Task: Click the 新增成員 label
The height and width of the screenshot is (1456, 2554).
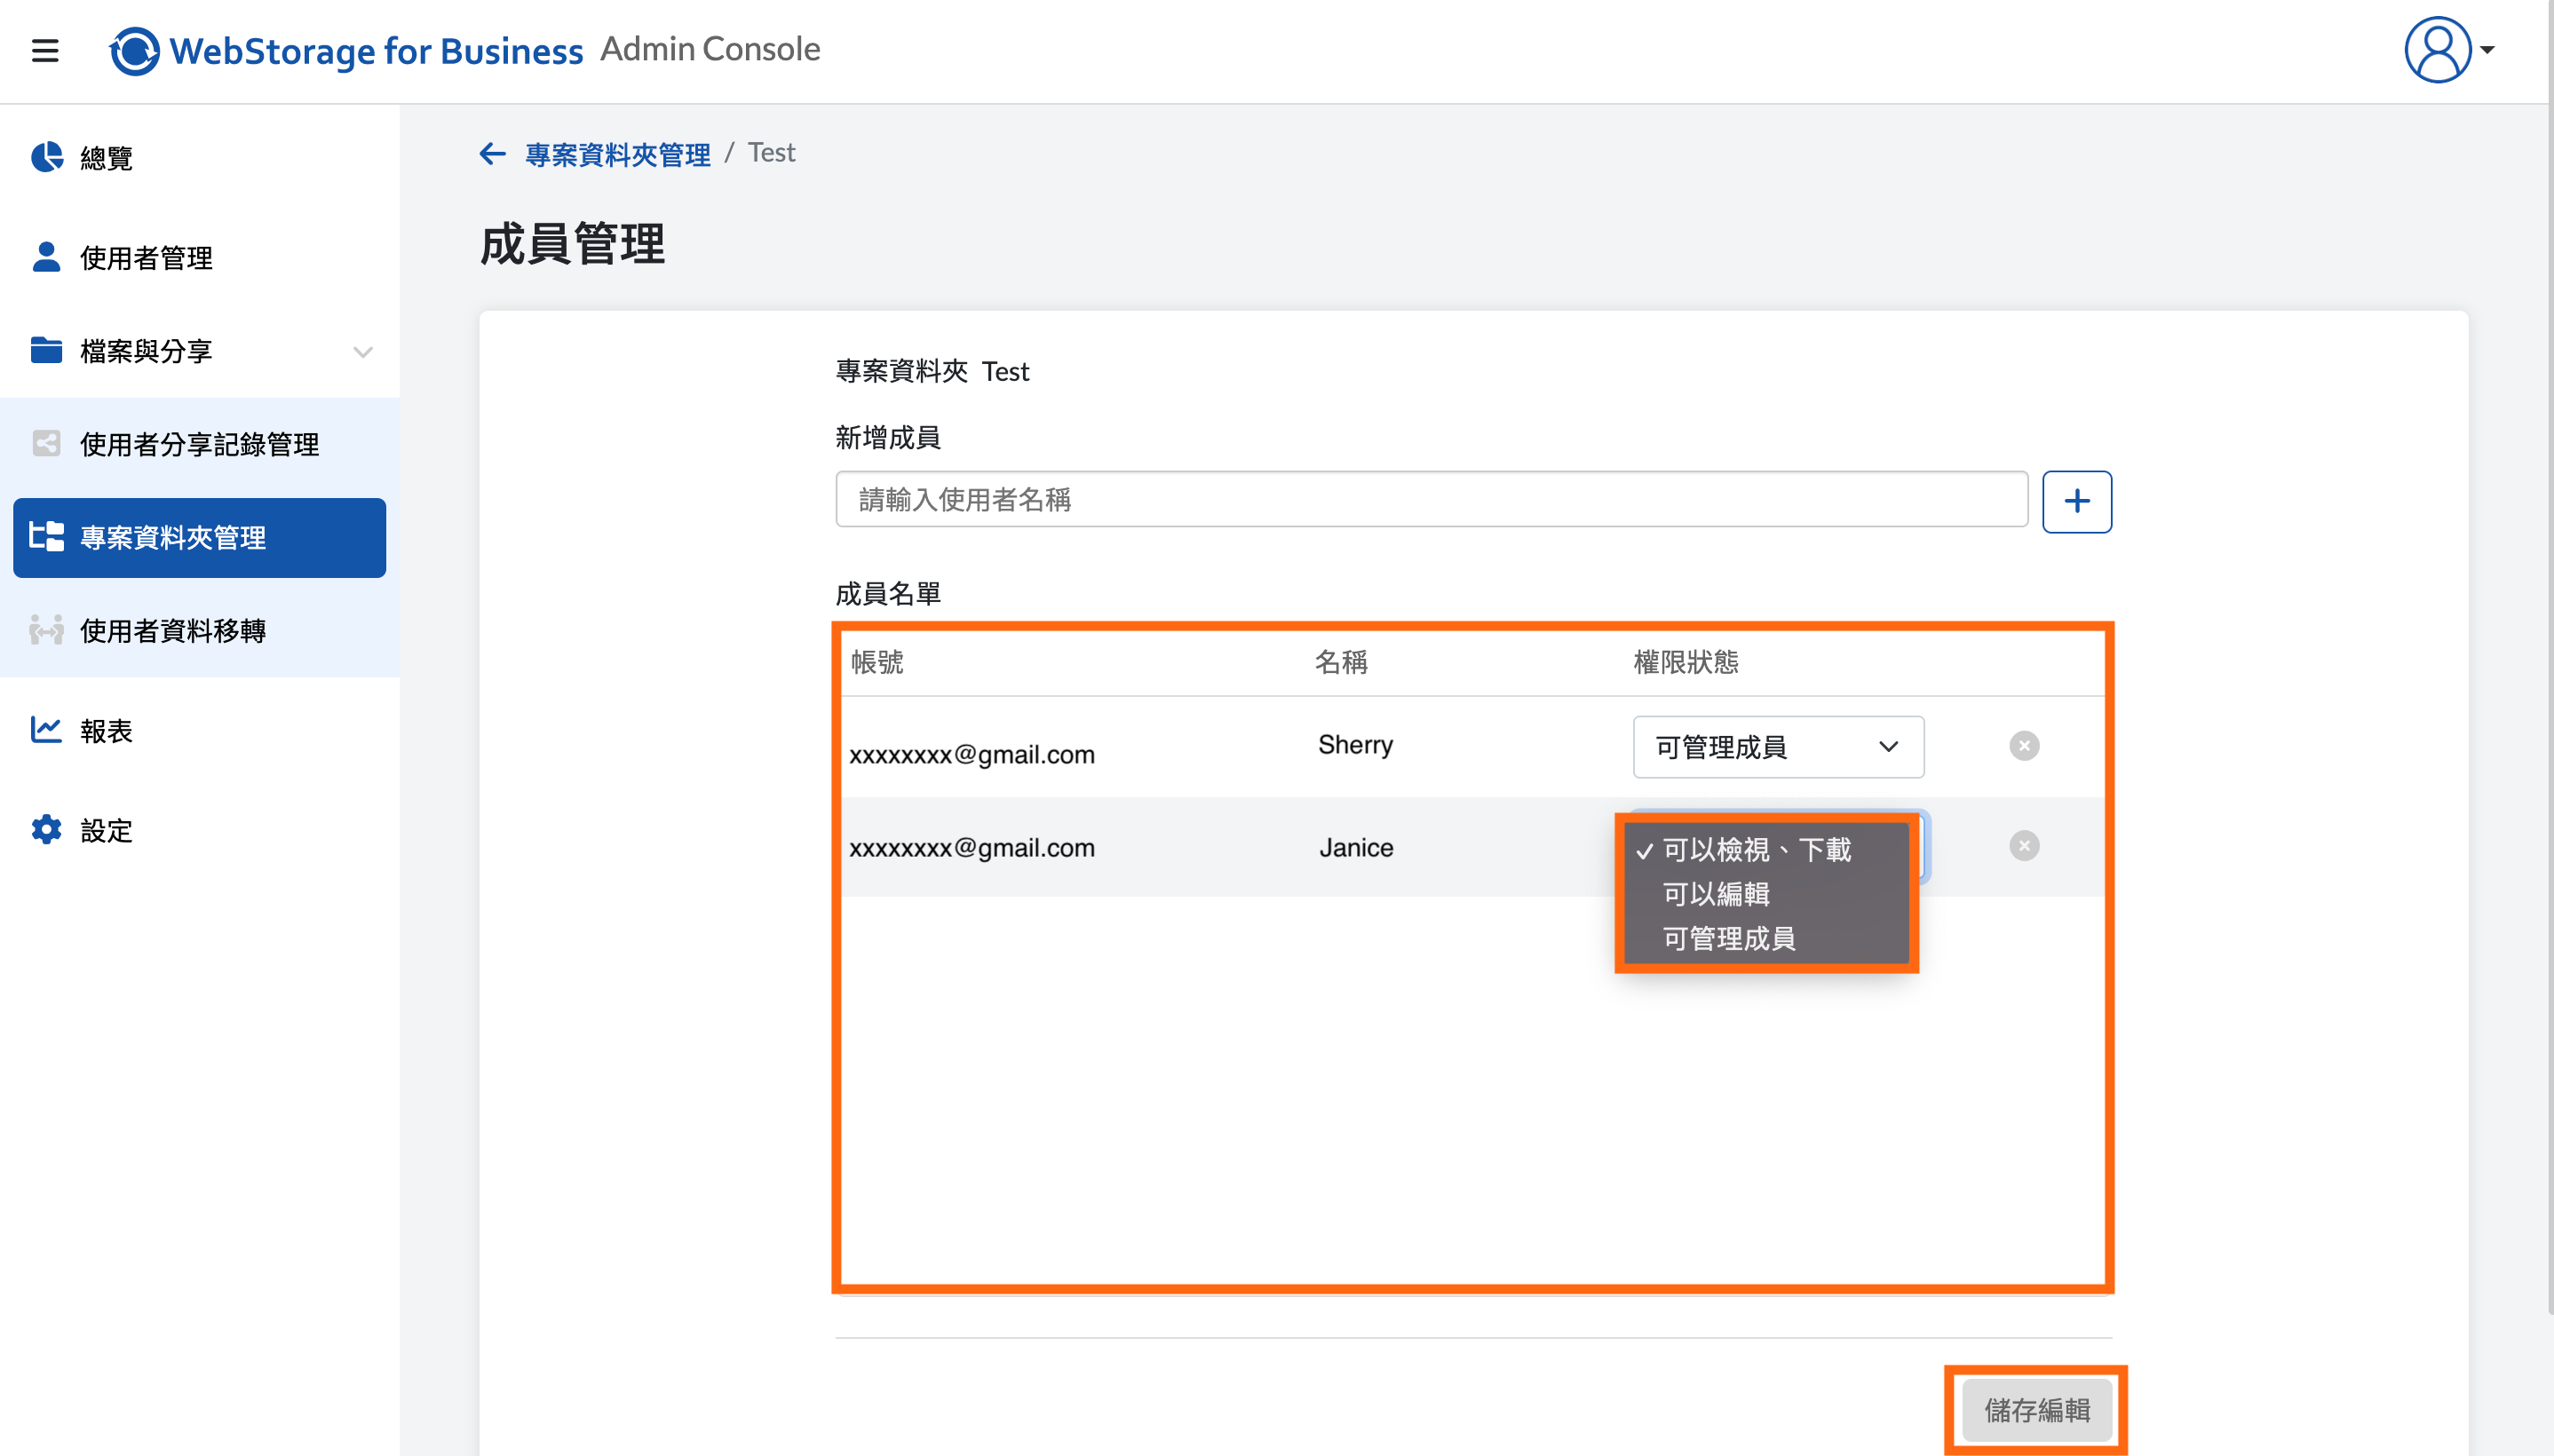Action: point(888,437)
